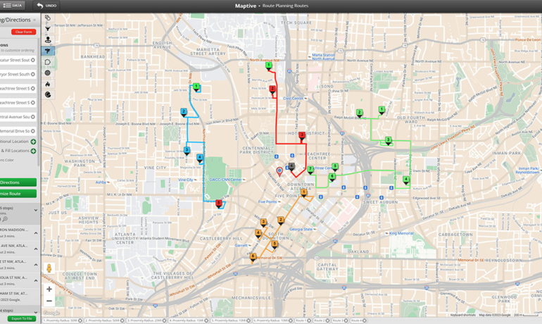This screenshot has height=324, width=542.
Task: Collapse the AVE NW step taking 2 mins
Action: 36,249
